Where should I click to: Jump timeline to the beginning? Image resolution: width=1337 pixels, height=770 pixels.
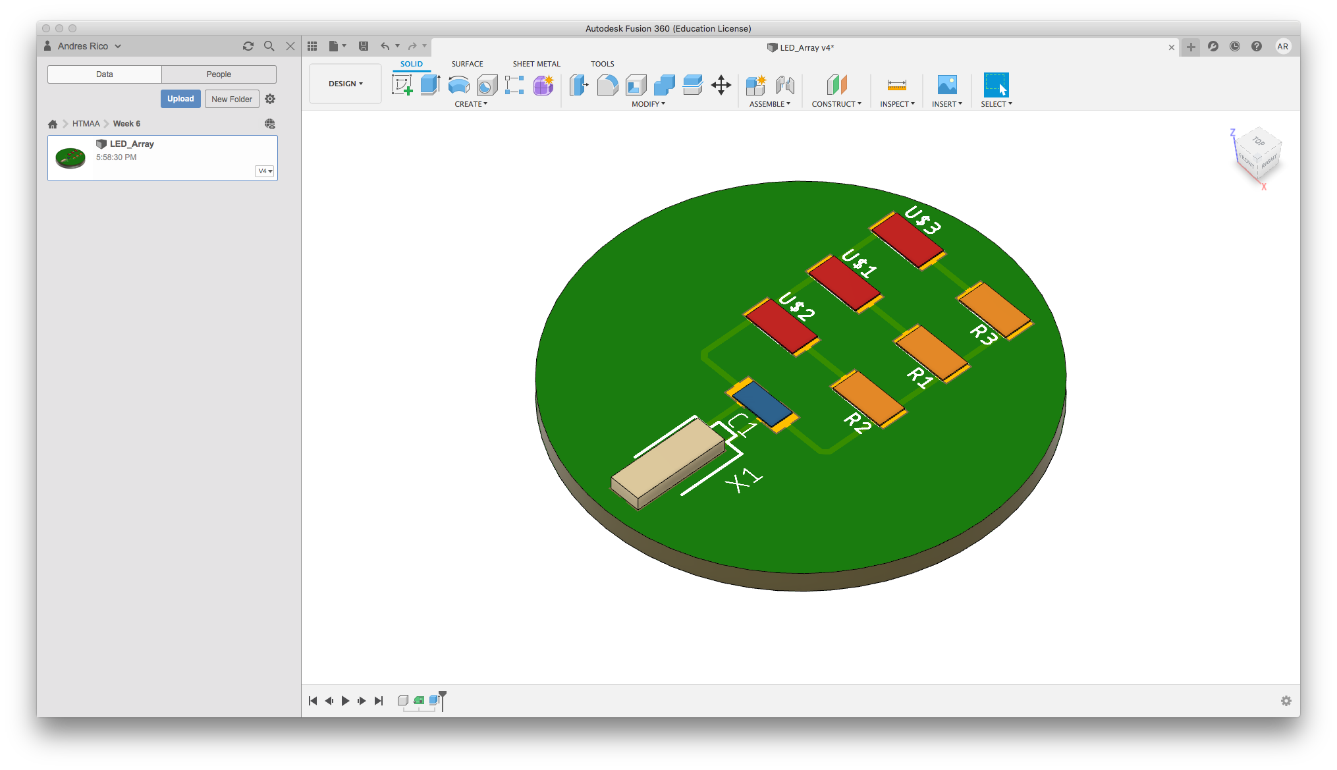pos(313,701)
